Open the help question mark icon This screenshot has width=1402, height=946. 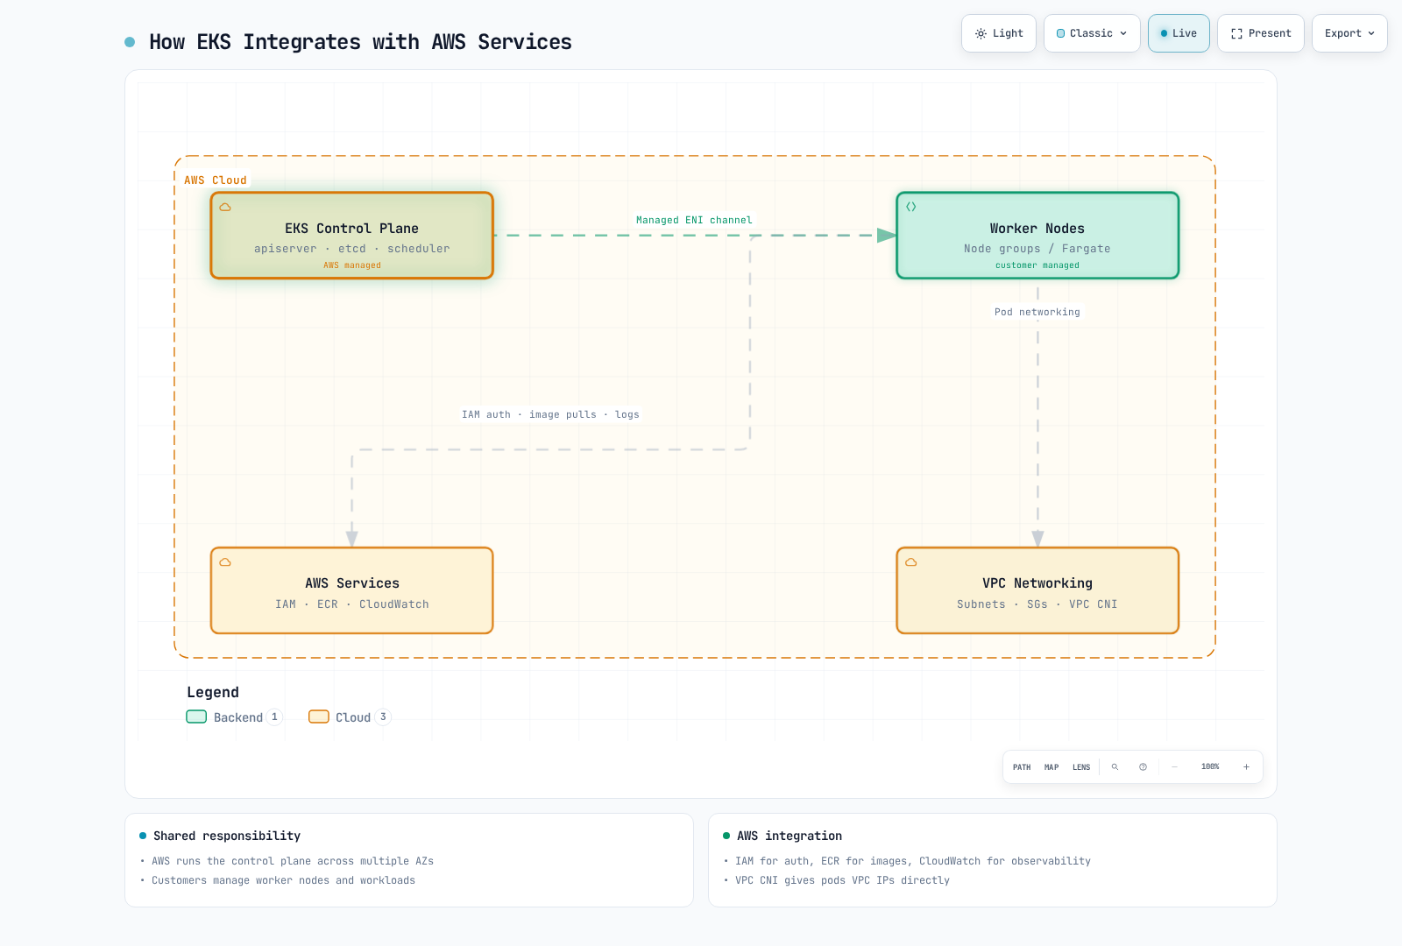coord(1143,767)
